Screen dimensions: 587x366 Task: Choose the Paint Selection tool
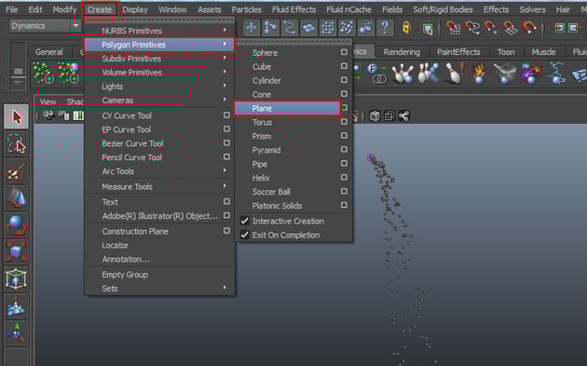coord(16,171)
